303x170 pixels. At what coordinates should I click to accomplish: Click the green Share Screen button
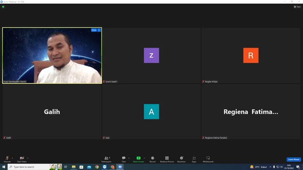coord(138,159)
